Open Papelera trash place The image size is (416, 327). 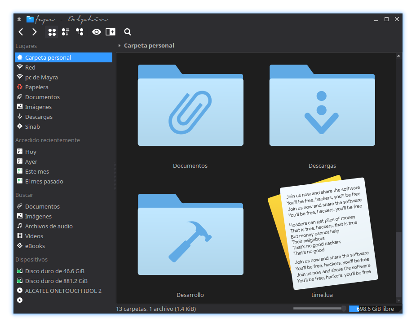pyautogui.click(x=64, y=87)
